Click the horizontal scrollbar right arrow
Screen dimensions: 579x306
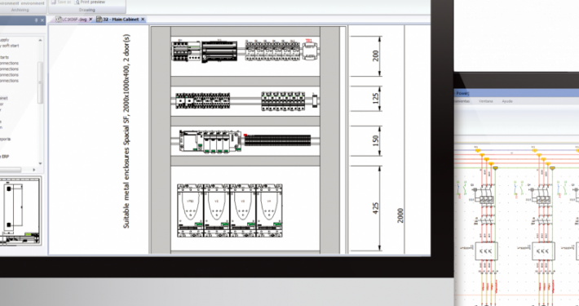tap(34, 170)
